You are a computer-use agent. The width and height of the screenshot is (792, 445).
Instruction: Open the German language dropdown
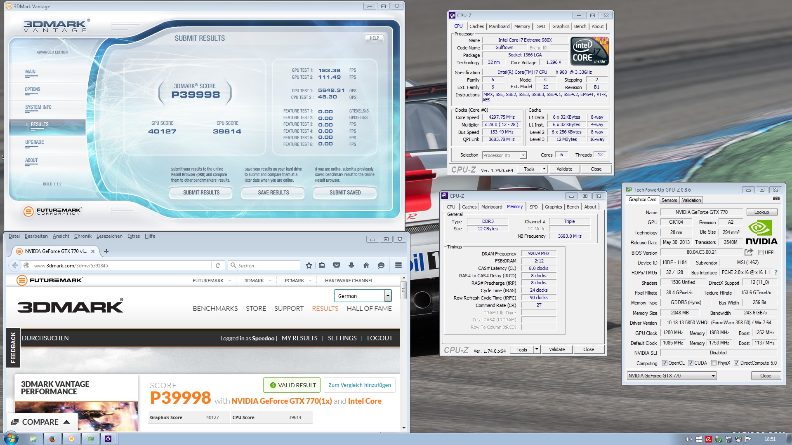(x=363, y=296)
